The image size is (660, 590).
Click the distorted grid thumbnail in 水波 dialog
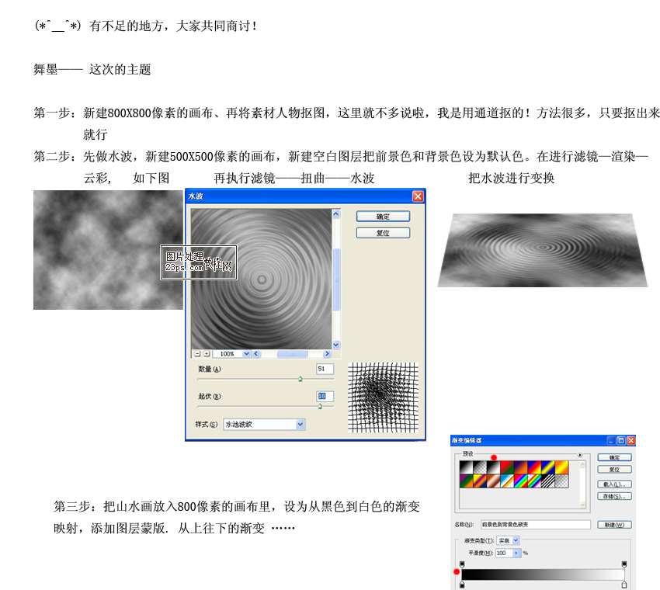(x=383, y=397)
